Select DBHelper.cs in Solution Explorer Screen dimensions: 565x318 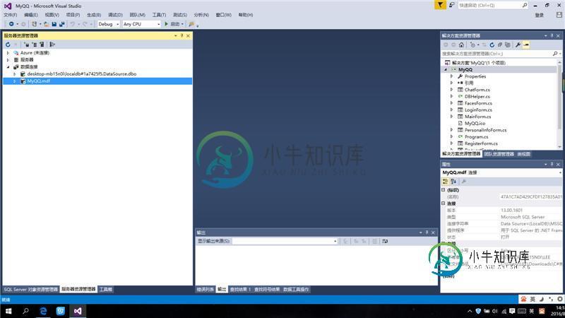pyautogui.click(x=477, y=97)
